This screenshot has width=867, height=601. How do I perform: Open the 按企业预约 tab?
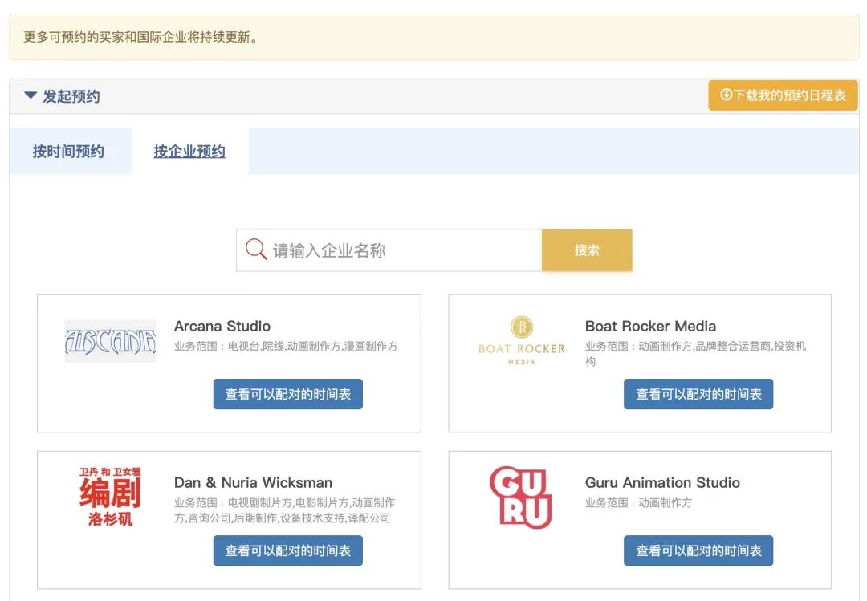[x=188, y=151]
